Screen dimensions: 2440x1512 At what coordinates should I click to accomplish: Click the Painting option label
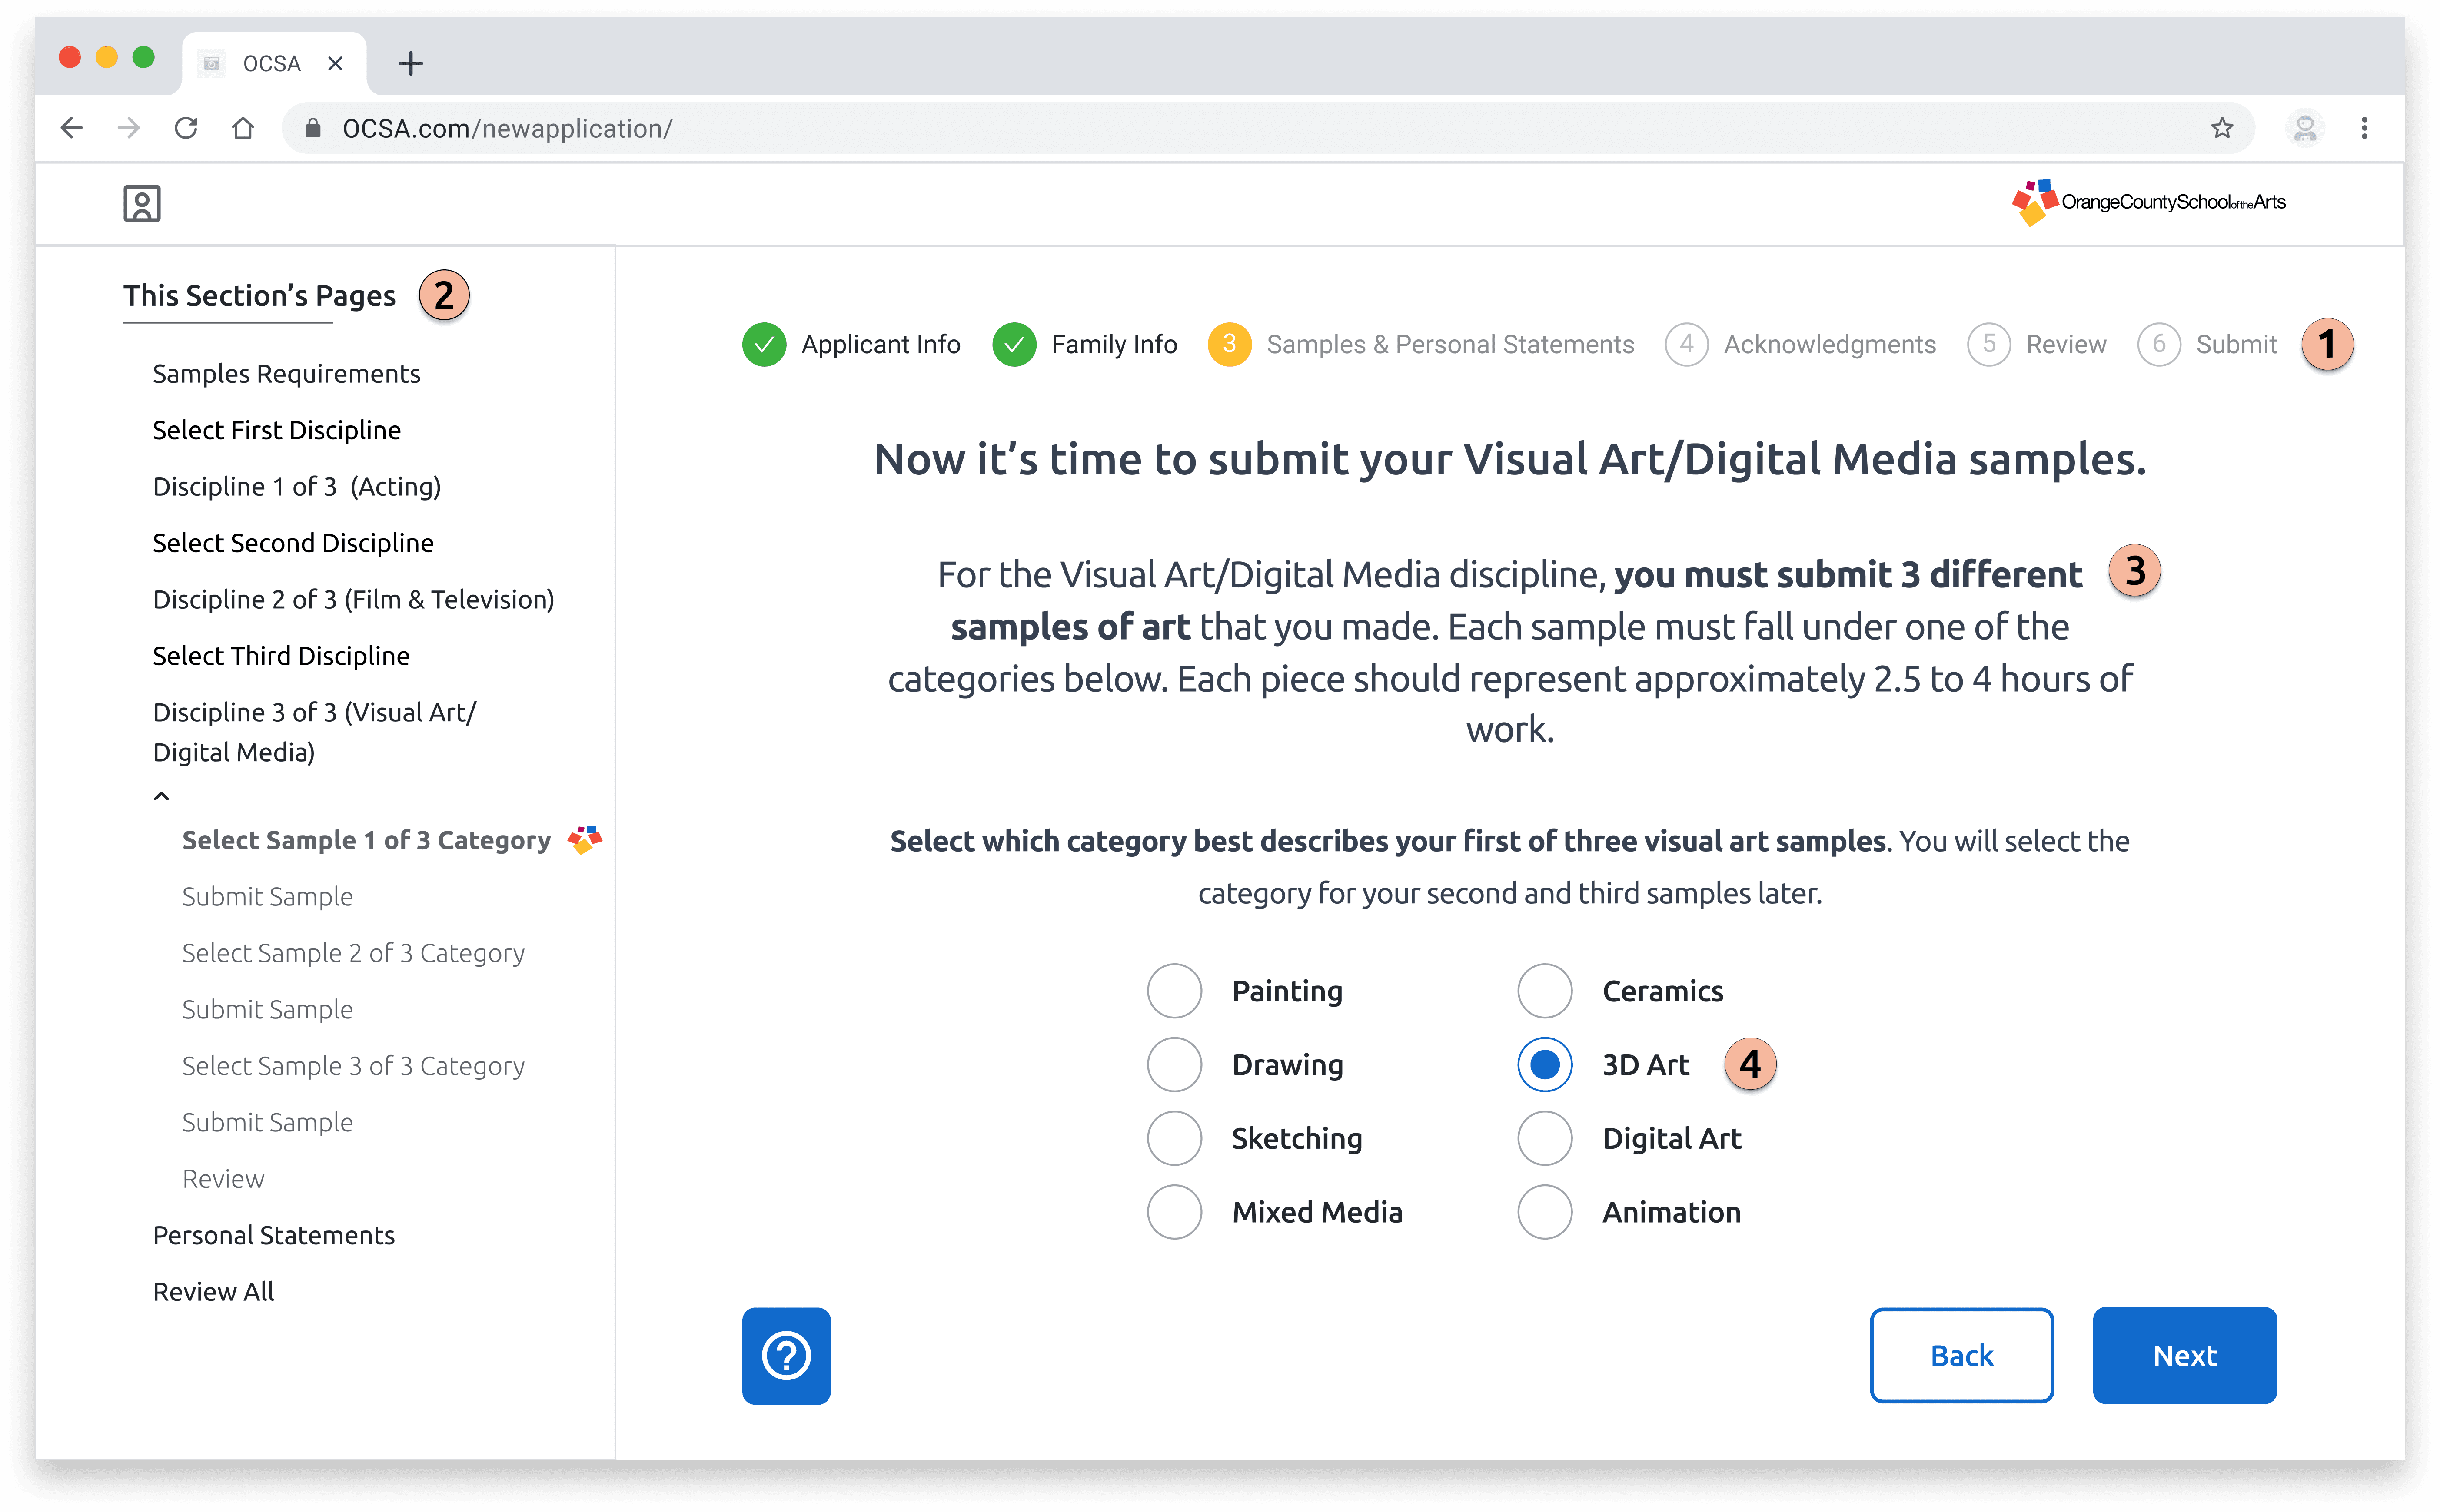click(1287, 991)
